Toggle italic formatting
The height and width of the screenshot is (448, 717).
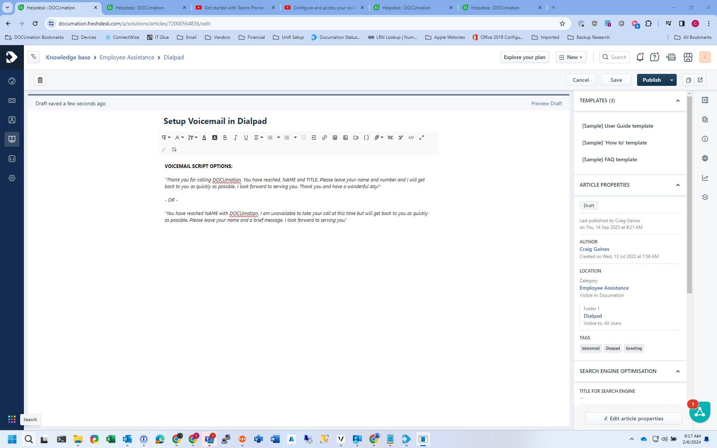(235, 138)
